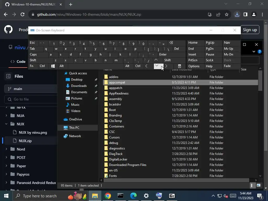This screenshot has height=201, width=268.
Task: Bookmark this page with the star icon
Action: [226, 15]
